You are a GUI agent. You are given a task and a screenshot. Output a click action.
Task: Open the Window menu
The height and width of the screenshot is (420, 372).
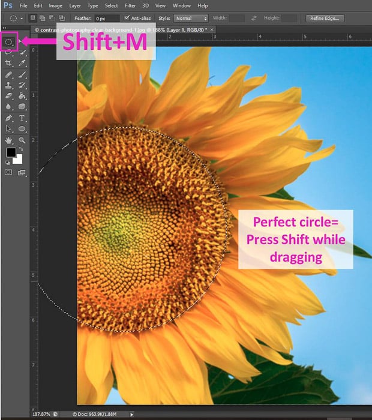(182, 5)
